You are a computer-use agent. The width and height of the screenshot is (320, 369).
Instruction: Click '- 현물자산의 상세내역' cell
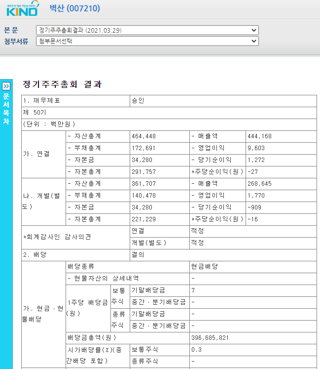[128, 279]
